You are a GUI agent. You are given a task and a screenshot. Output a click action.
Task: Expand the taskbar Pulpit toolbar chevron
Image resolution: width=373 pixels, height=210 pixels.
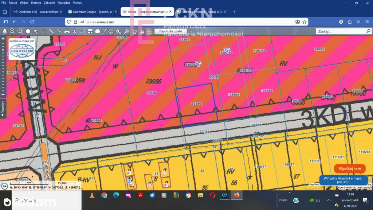(290, 192)
